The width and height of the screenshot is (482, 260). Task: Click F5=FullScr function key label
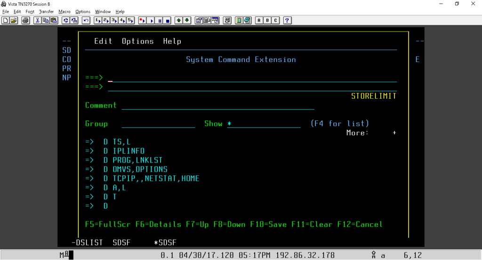[108, 225]
